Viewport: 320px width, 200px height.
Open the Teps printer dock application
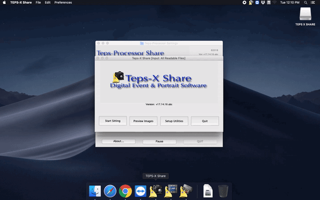(186, 191)
